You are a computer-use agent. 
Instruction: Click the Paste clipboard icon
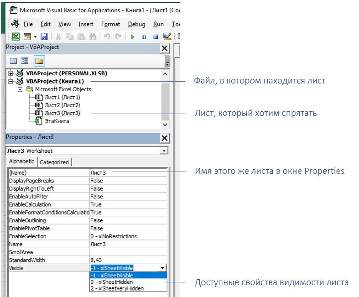click(81, 36)
